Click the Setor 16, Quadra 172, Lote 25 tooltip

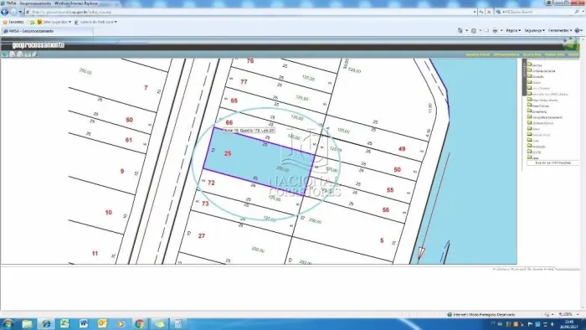pos(249,131)
